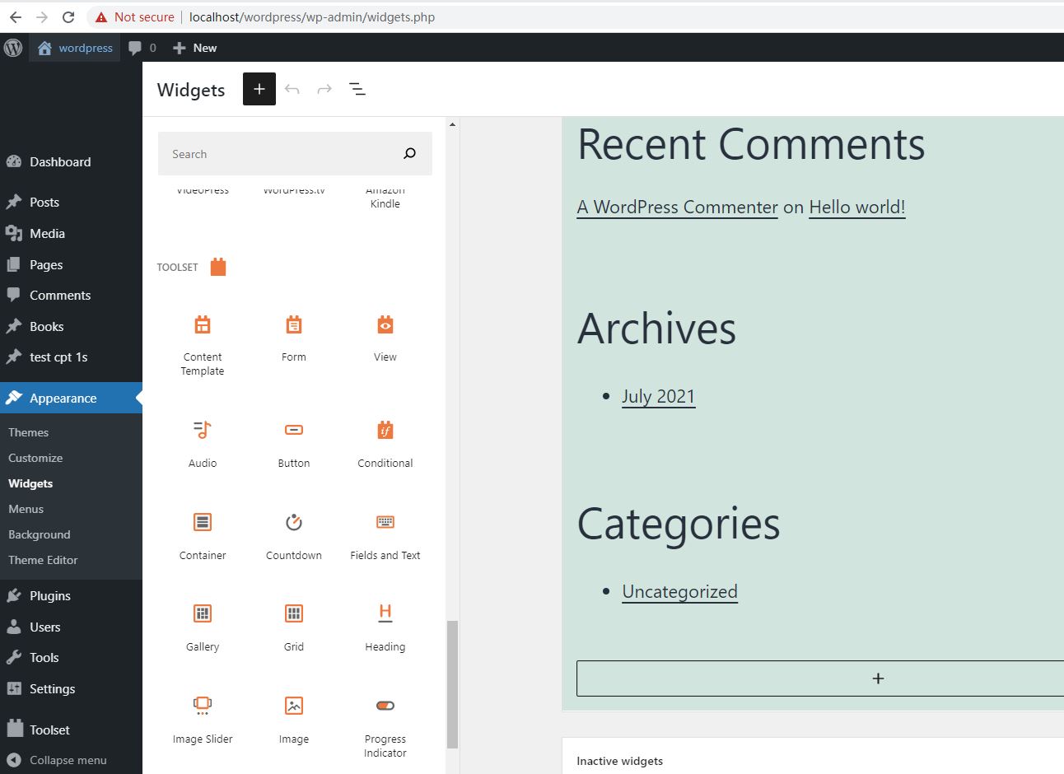Insert the Image block
Screen dimensions: 1064x774
pyautogui.click(x=294, y=720)
